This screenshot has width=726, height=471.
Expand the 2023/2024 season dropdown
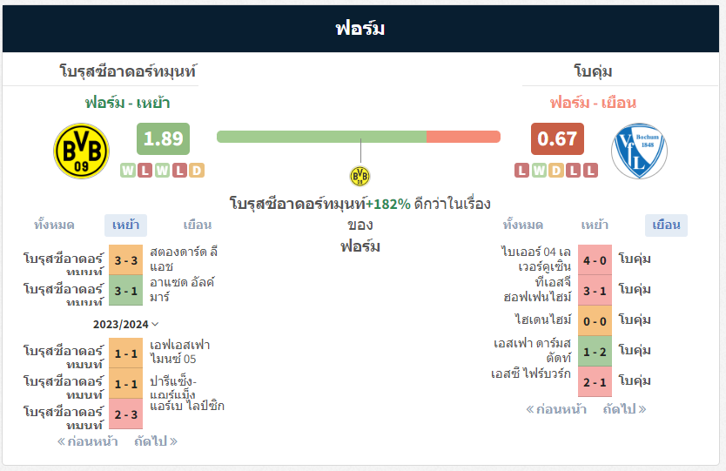pyautogui.click(x=125, y=324)
